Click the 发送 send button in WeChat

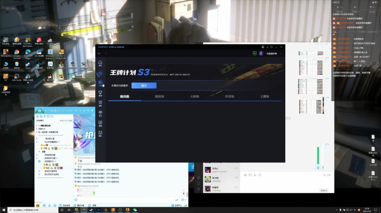[x=324, y=190]
